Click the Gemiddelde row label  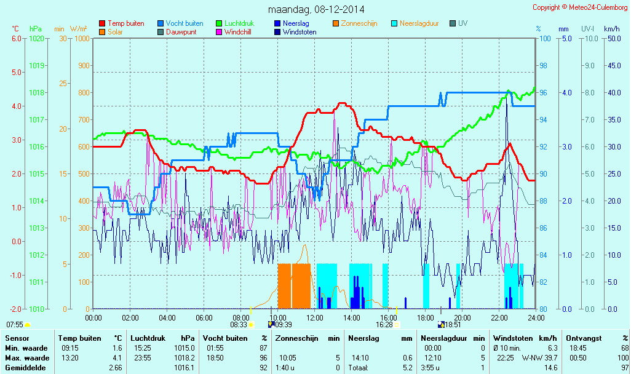(24, 368)
